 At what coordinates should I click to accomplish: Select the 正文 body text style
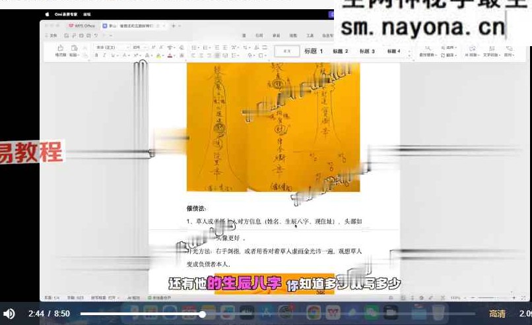coord(287,51)
